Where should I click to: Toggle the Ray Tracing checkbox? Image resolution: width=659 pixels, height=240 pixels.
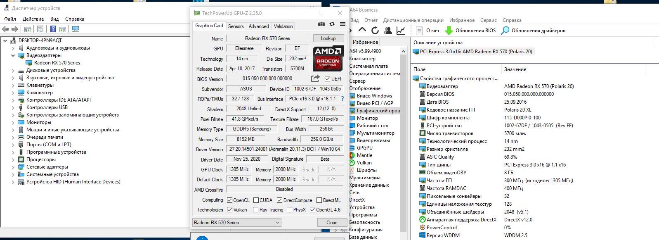click(x=255, y=210)
